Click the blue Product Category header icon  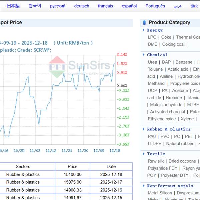(x=144, y=23)
